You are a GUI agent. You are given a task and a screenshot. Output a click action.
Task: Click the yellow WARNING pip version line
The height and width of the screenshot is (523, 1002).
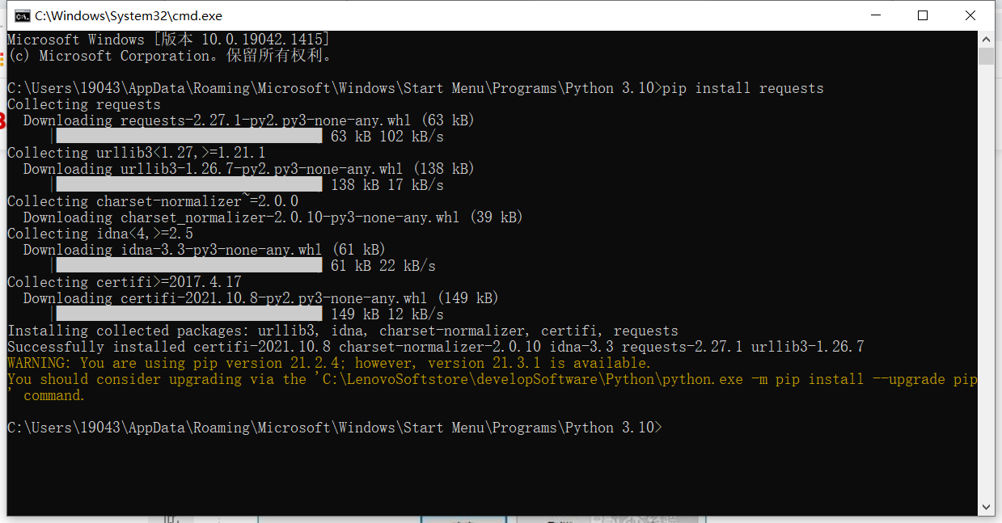coord(328,363)
